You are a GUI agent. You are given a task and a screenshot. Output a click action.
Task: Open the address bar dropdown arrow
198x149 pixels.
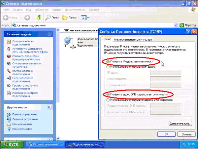(x=176, y=25)
